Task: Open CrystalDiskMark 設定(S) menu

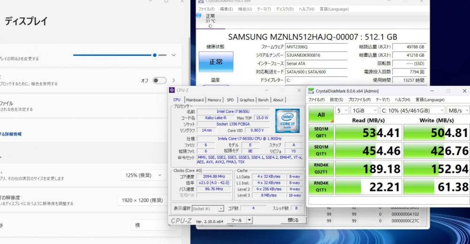Action: pos(337,99)
